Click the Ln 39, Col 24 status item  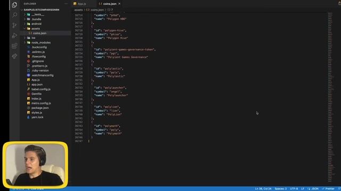coord(263,189)
